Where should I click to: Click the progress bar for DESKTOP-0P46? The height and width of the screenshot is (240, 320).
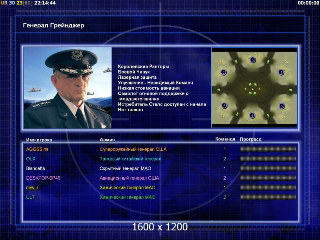(268, 178)
